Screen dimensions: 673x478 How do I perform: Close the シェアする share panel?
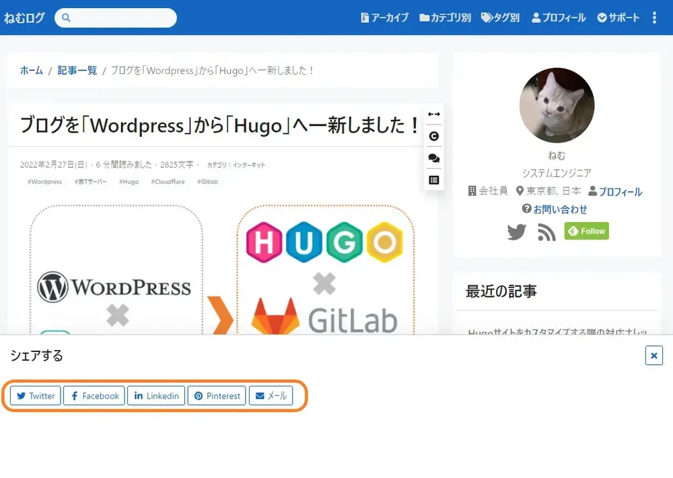(653, 355)
